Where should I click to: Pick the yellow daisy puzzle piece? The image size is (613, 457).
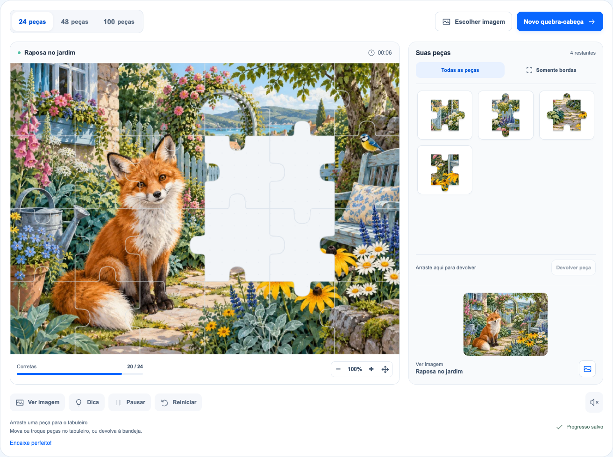pos(445,170)
